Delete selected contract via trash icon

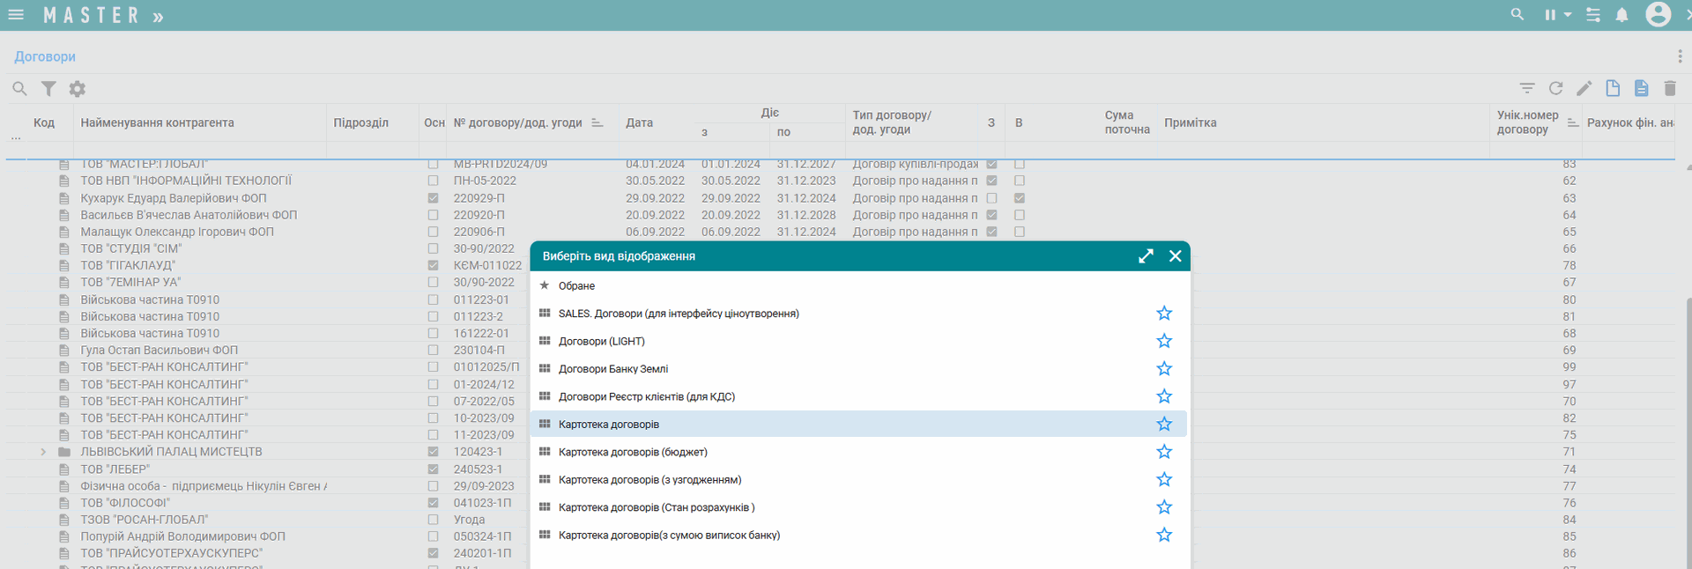1670,88
